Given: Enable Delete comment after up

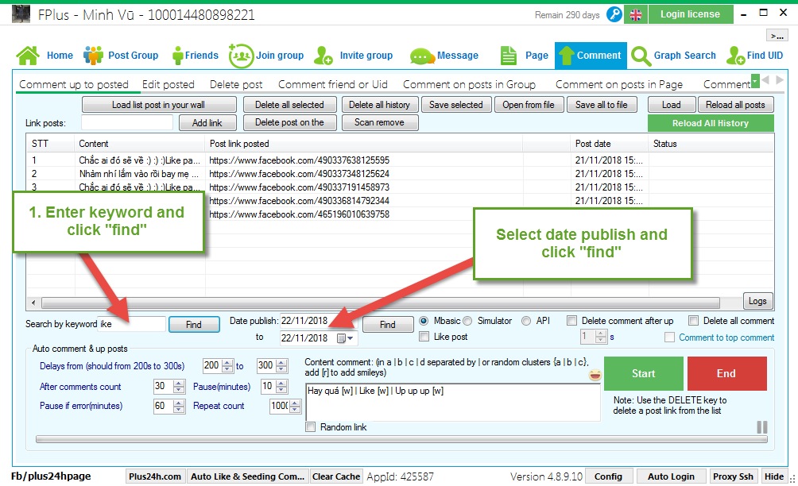Looking at the screenshot, I should (x=572, y=321).
